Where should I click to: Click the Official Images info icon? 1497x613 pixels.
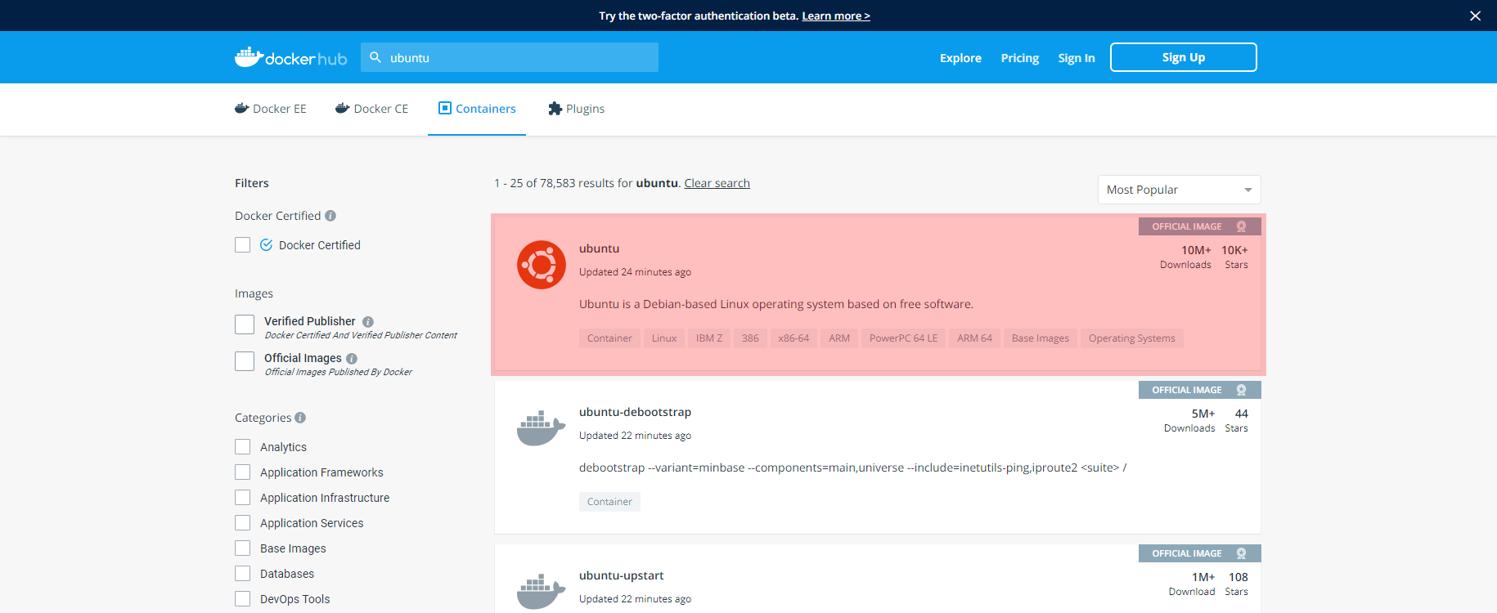click(352, 359)
